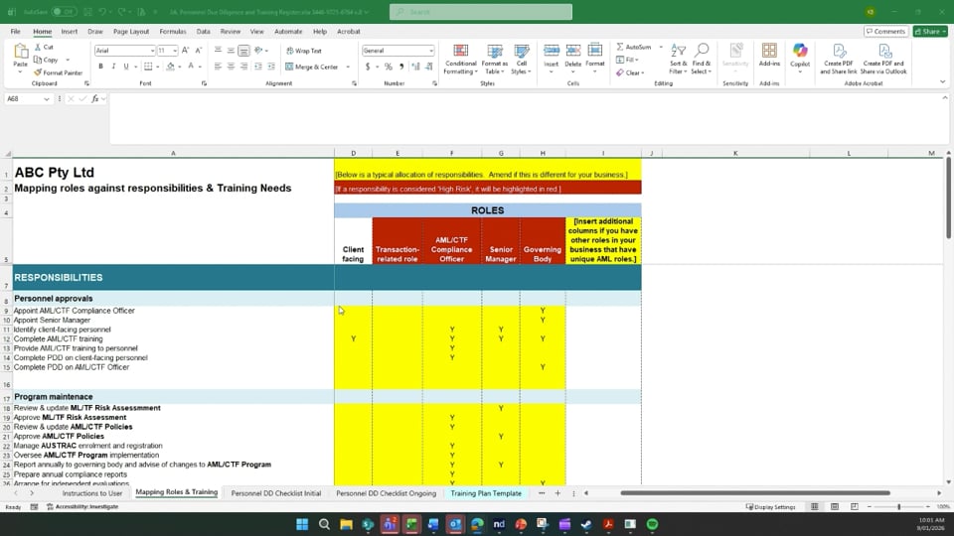Switch to the Formulas ribbon tab
The image size is (954, 536).
173,32
